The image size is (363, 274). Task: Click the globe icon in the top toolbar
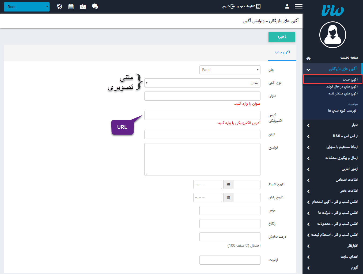click(59, 6)
